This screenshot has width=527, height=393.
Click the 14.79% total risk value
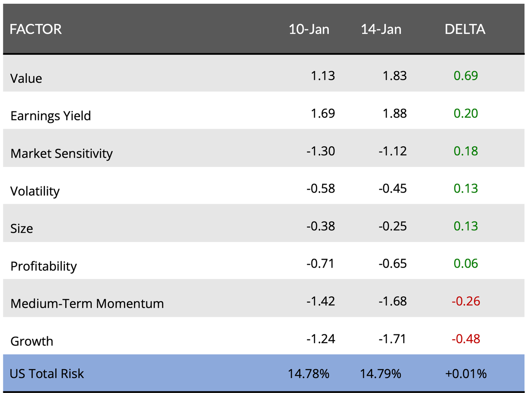point(380,374)
